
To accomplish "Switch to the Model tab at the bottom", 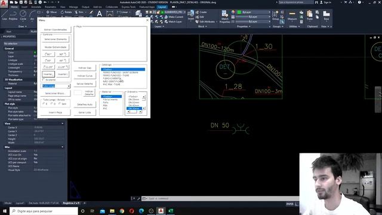I will [8, 203].
